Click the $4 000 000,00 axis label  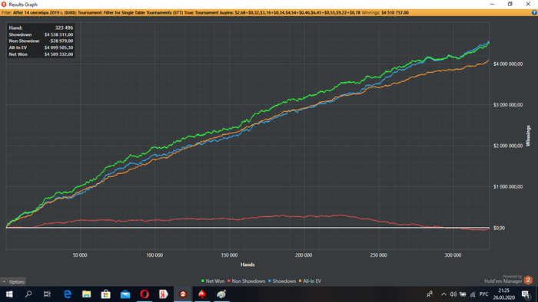[x=508, y=64]
